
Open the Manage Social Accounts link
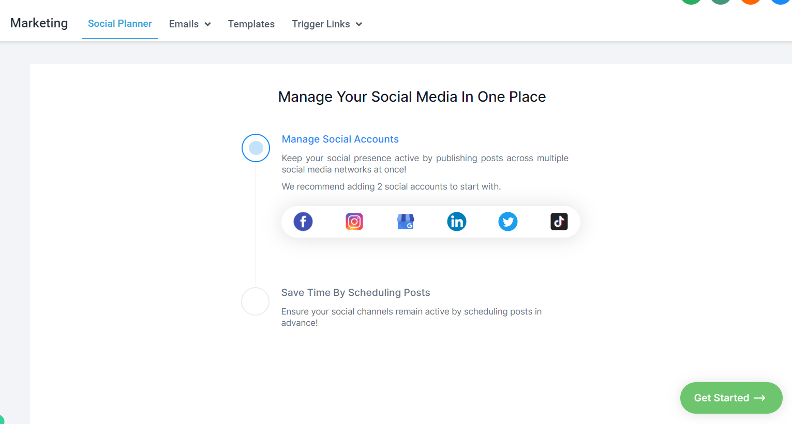(x=340, y=139)
